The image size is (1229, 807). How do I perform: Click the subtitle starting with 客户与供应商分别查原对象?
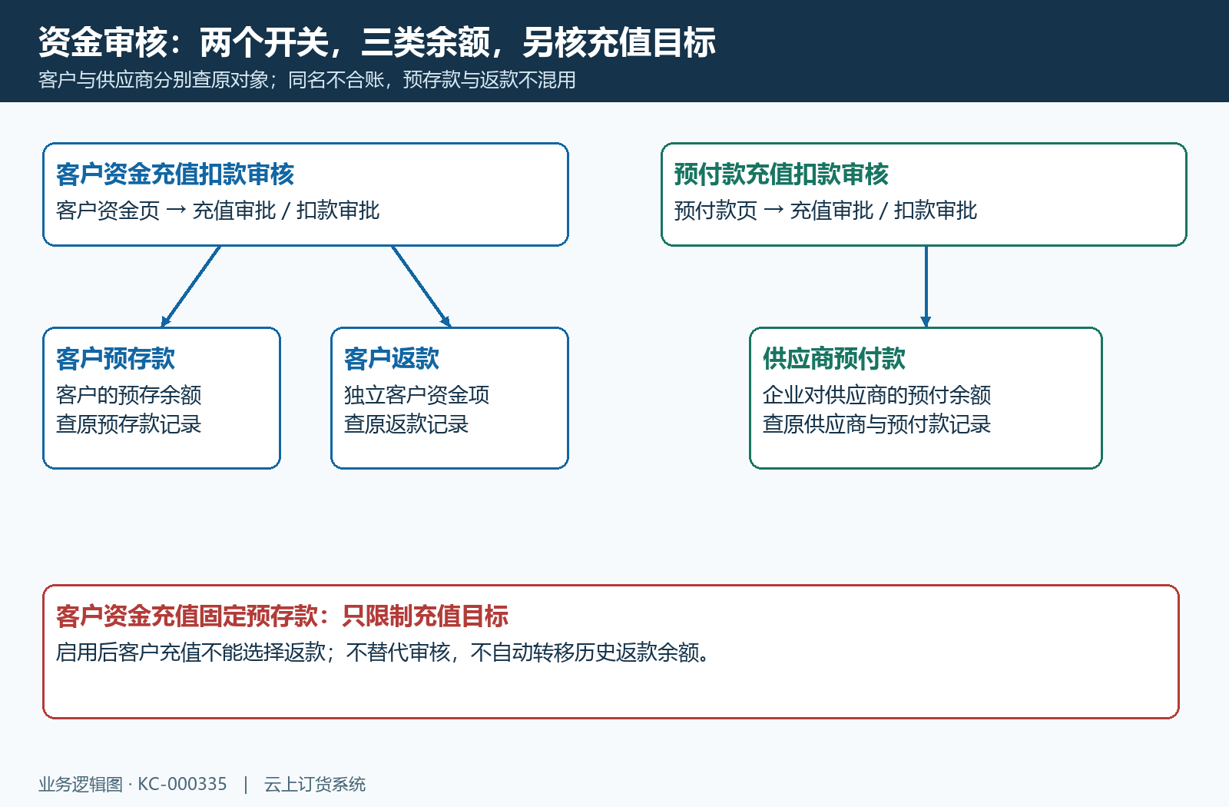point(307,80)
